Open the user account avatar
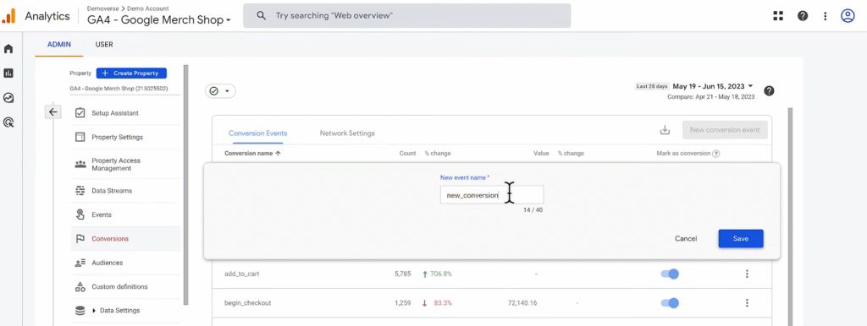Viewport: 867px width, 326px height. [848, 16]
